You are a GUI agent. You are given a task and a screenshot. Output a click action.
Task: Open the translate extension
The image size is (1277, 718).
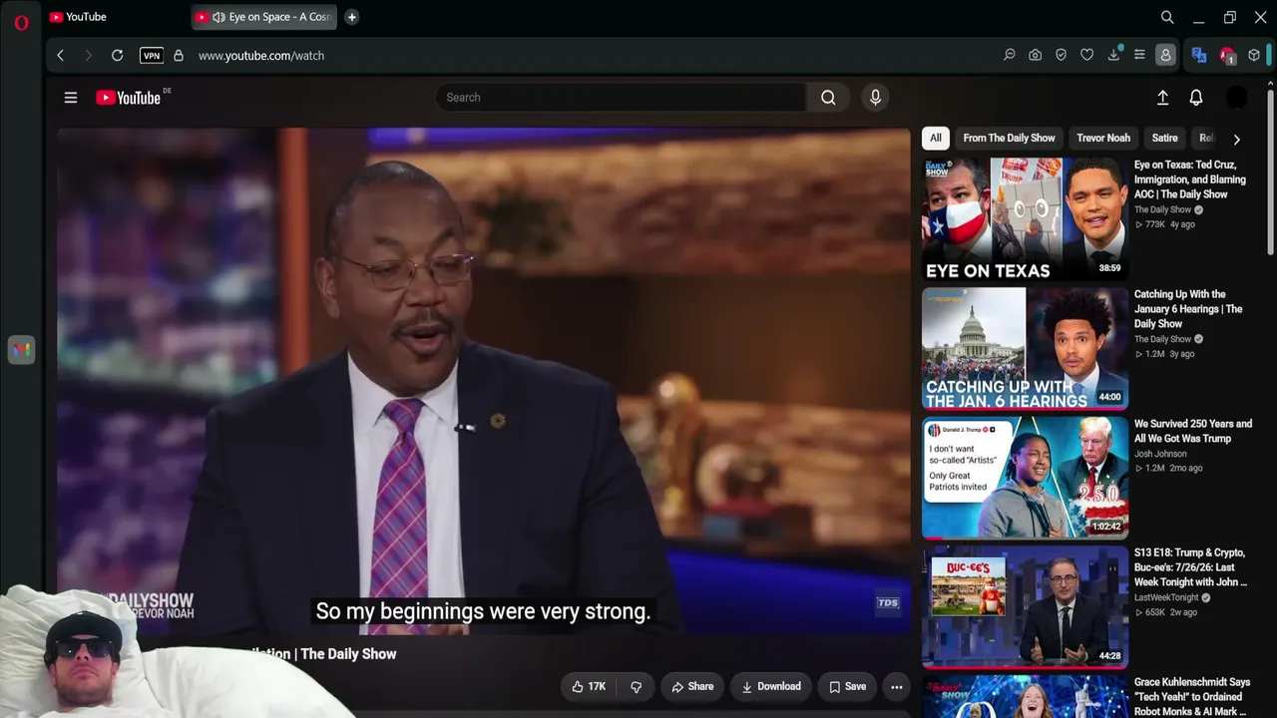(1199, 56)
